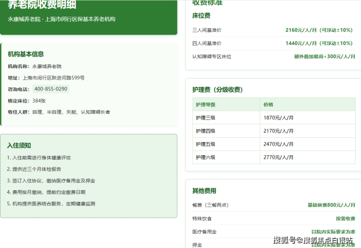Select the 机构基本信息 heading
This screenshot has width=361, height=248.
pos(26,54)
